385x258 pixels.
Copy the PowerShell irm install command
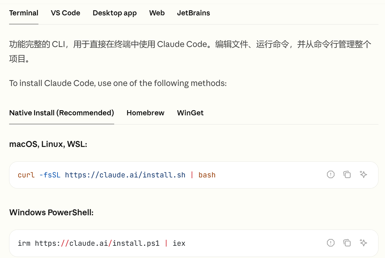[347, 243]
